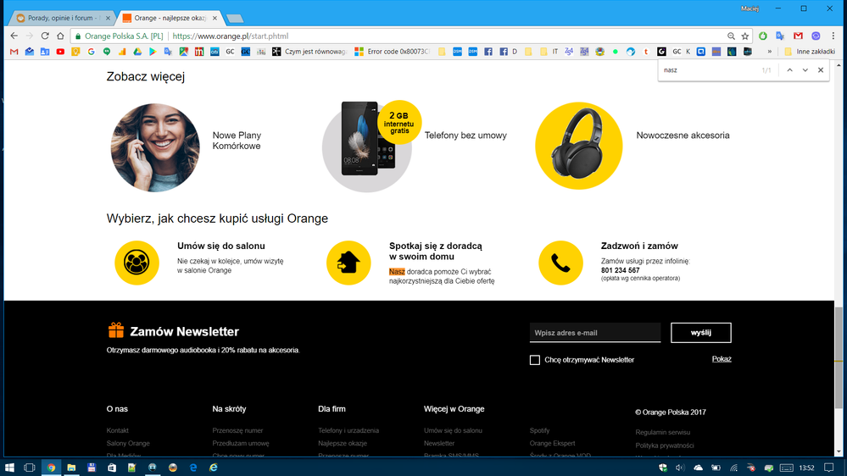Viewport: 847px width, 476px height.
Task: Open the Chrome menu with three dots
Action: point(833,36)
